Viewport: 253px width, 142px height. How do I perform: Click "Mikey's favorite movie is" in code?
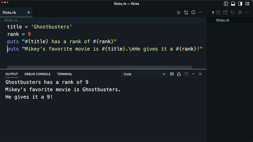(x=61, y=49)
